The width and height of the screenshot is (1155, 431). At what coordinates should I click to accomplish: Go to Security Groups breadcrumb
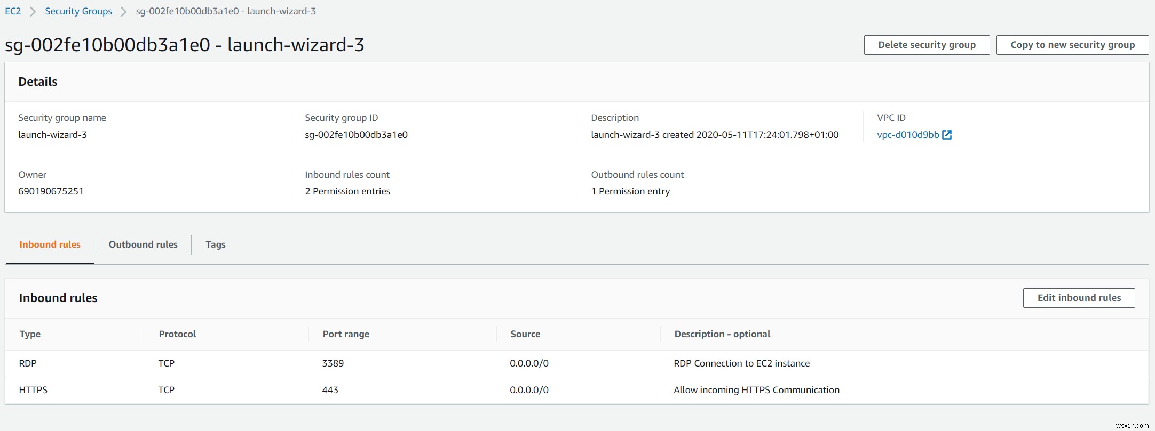(78, 11)
